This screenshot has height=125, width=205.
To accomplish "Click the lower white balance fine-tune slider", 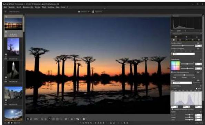I will pyautogui.click(x=187, y=68).
